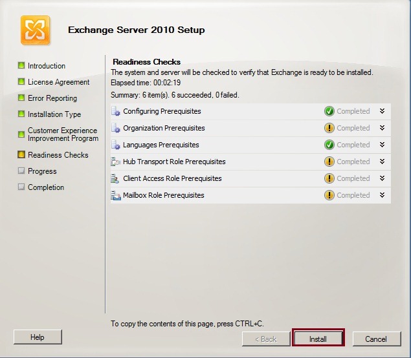Expand Hub Transport Role Prerequisites details
Screen dimensions: 411x358
382,162
